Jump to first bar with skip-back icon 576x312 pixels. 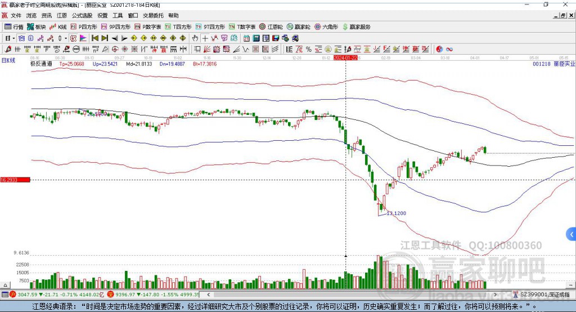(x=94, y=38)
